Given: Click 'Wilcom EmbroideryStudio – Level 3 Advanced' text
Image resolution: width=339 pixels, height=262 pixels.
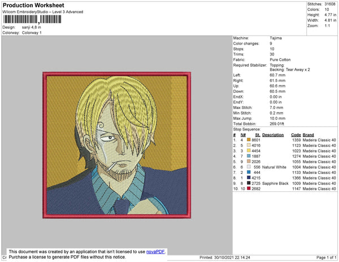Looking at the screenshot, I should [x=43, y=12].
